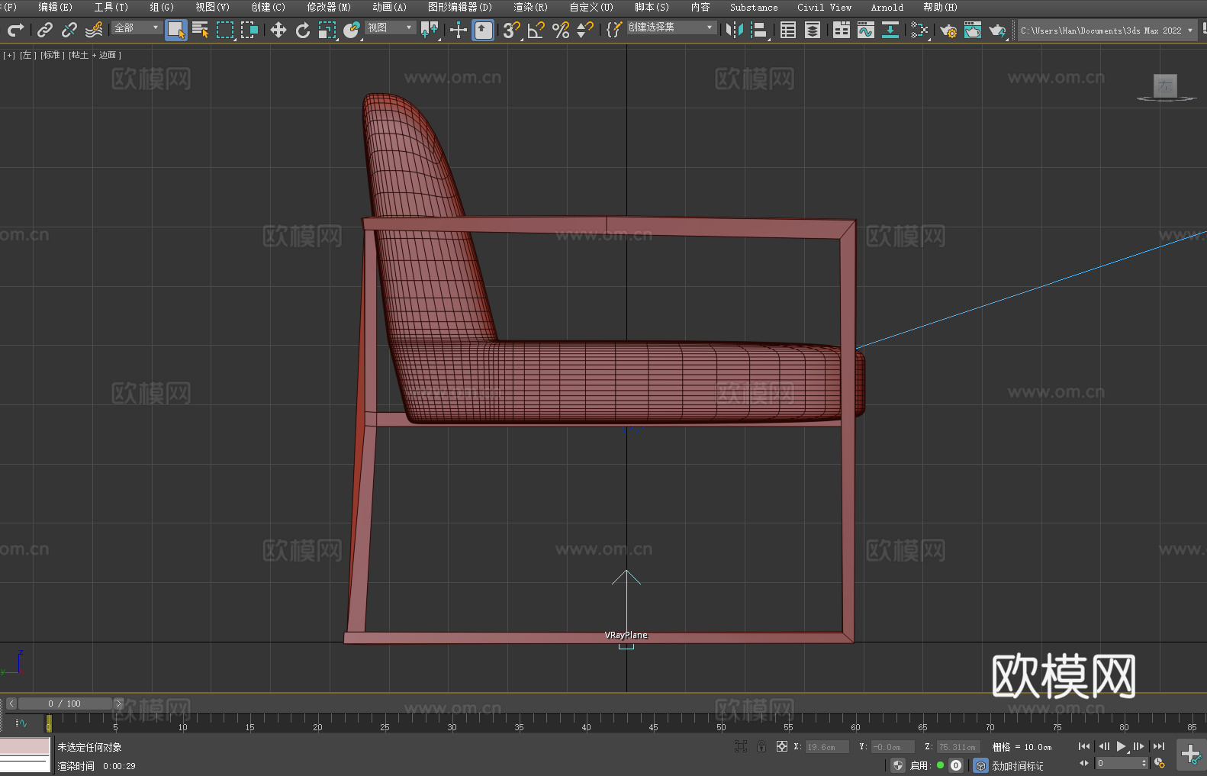
Task: Click the Mirror tool icon
Action: click(735, 30)
